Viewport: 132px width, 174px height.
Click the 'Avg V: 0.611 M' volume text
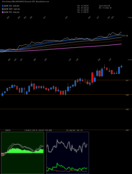(x=104, y=6)
